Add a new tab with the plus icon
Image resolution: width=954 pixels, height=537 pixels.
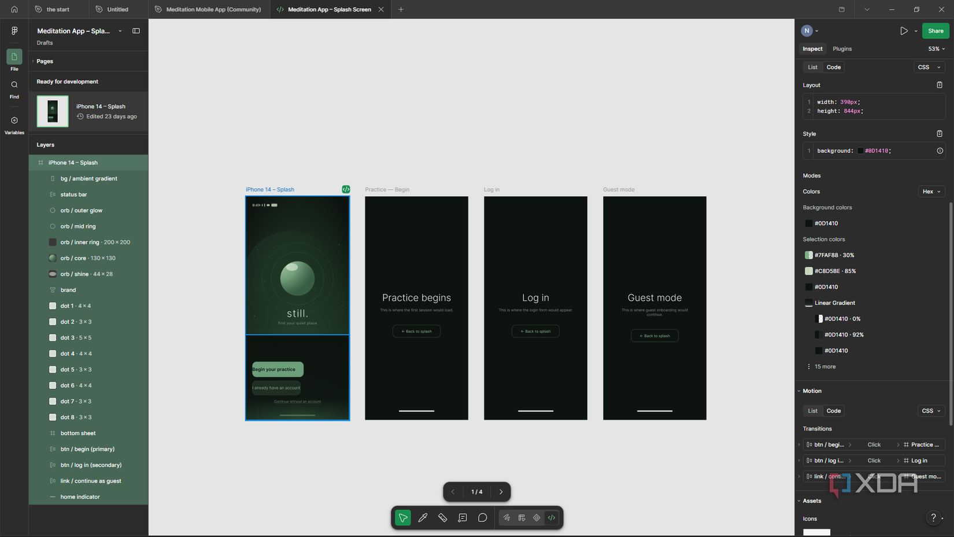401,9
